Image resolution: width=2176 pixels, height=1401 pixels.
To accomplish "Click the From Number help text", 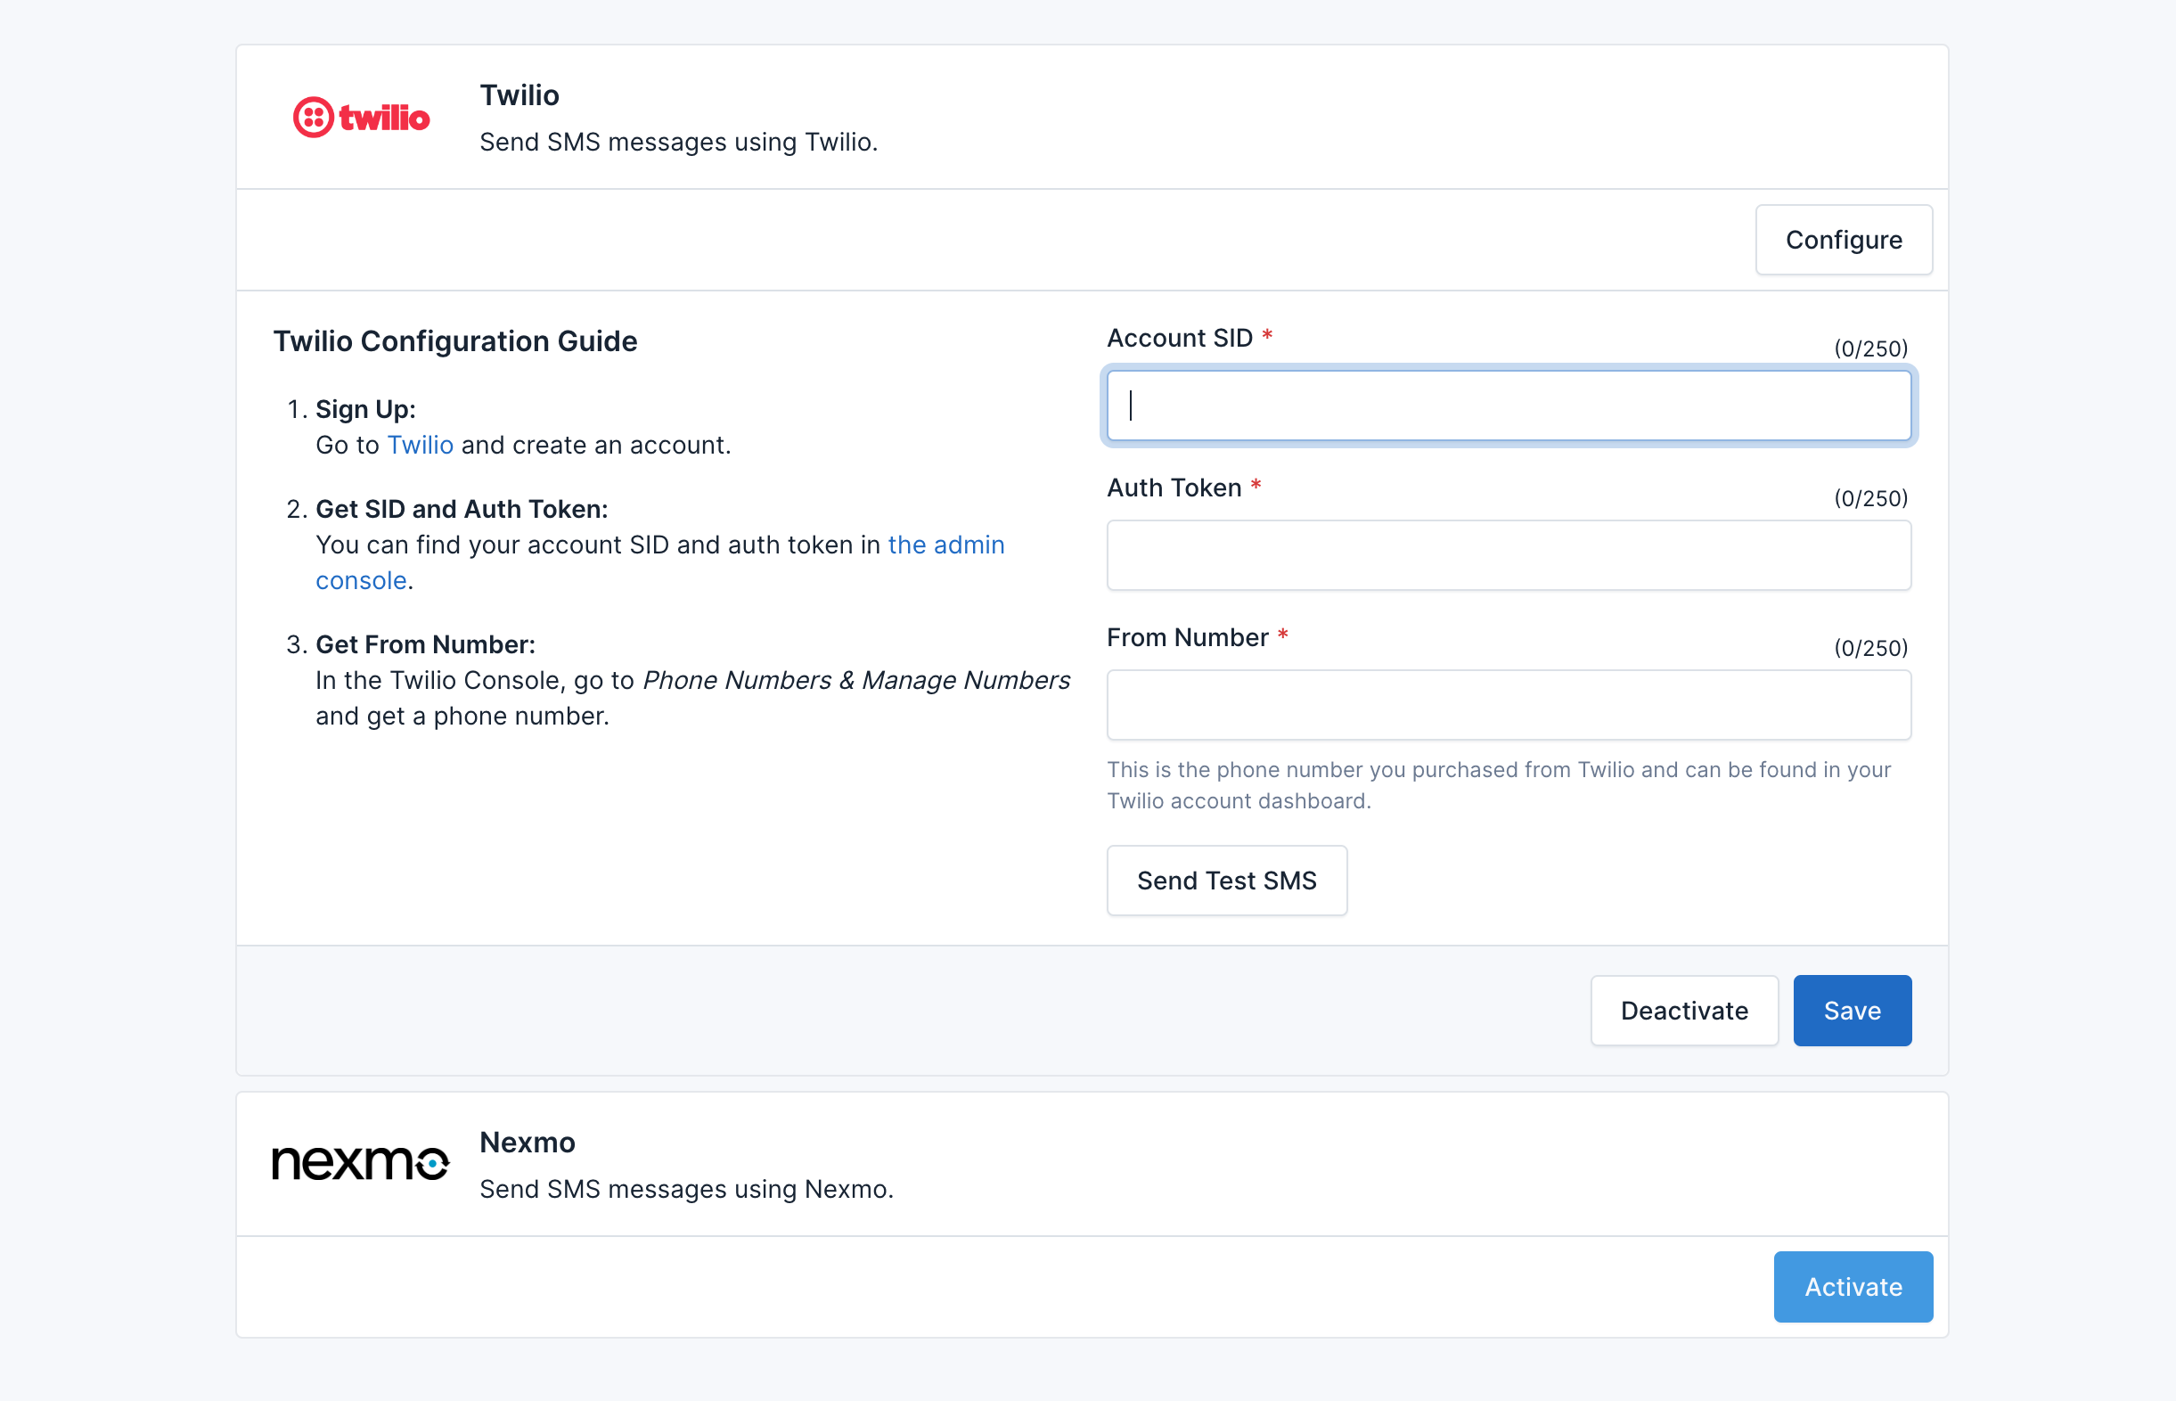I will tap(1497, 785).
